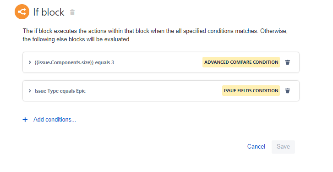Click the orange If block branch icon
The height and width of the screenshot is (172, 333).
click(22, 11)
